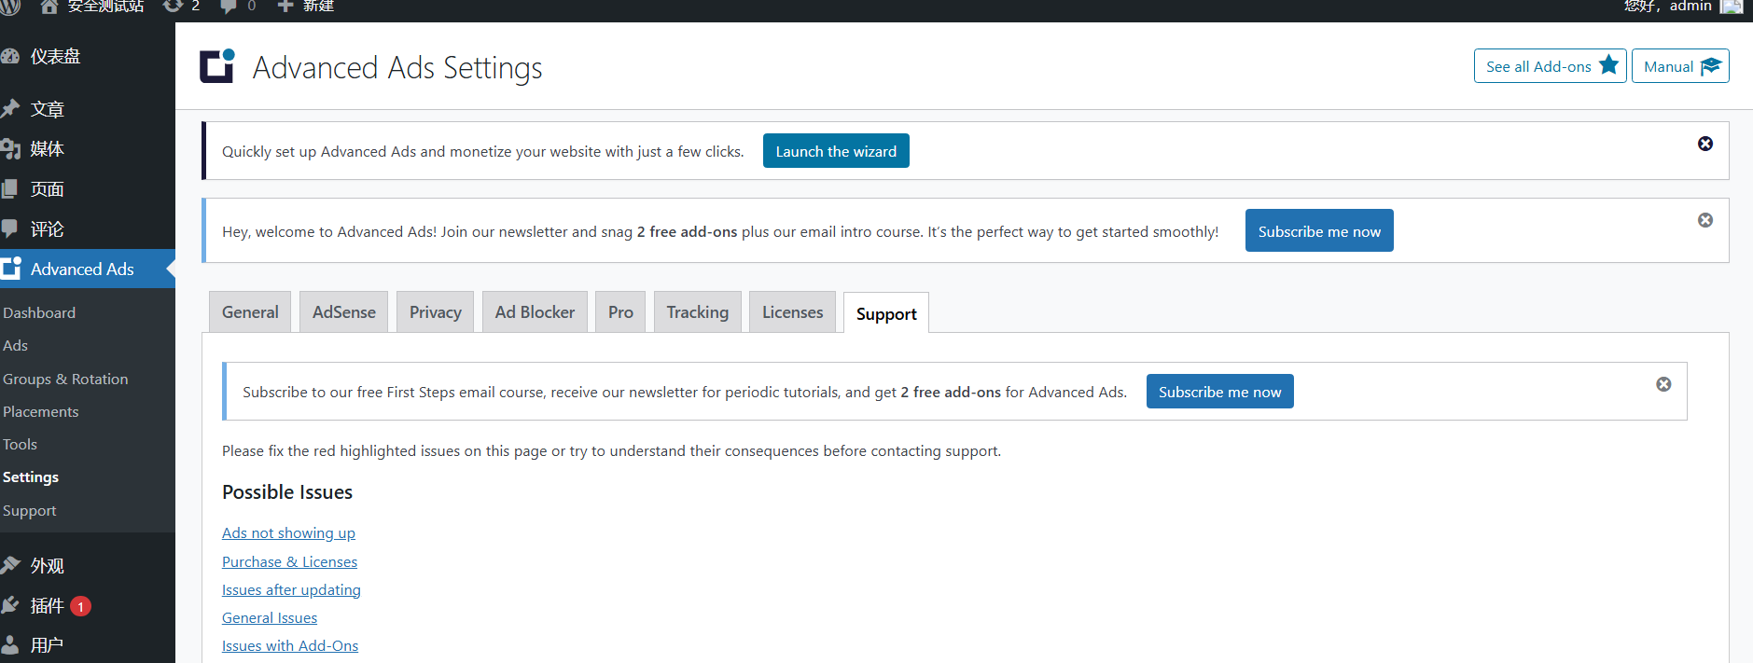The image size is (1753, 663).
Task: Switch to the Tracking tab
Action: pyautogui.click(x=698, y=311)
